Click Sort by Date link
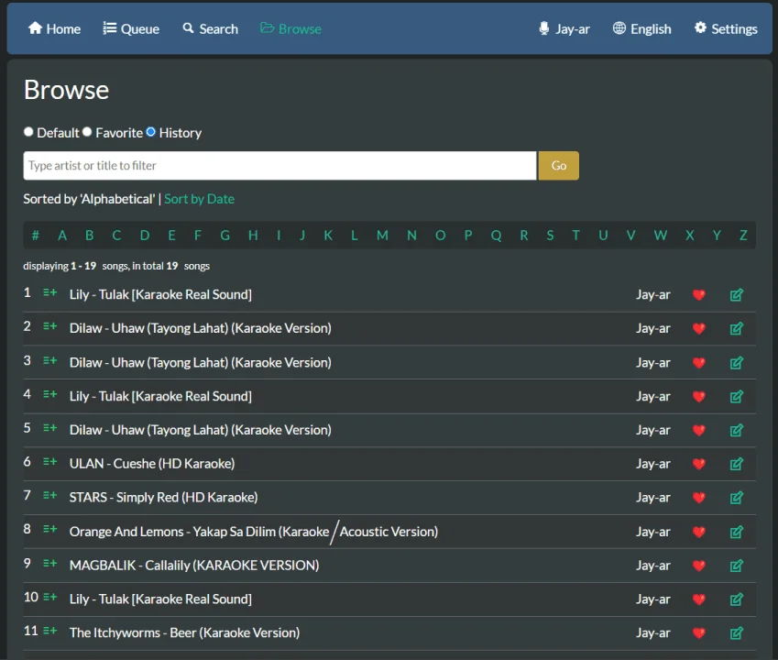This screenshot has height=660, width=778. pos(200,199)
